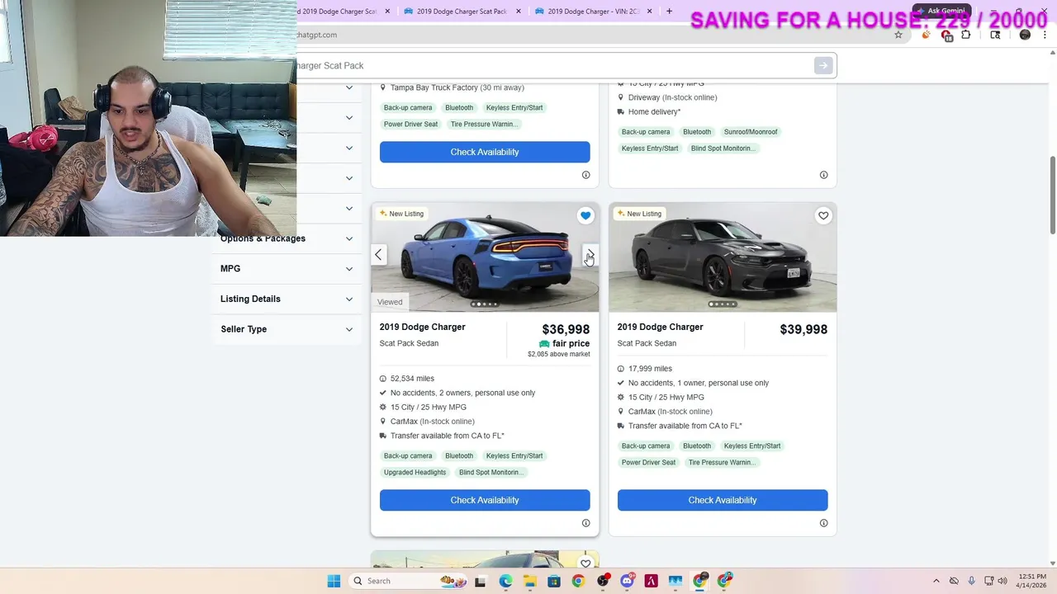This screenshot has height=594, width=1057.
Task: Click the $36,998 price
Action: [x=566, y=329]
